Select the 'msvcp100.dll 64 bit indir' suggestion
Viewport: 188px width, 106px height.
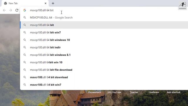click(104, 47)
